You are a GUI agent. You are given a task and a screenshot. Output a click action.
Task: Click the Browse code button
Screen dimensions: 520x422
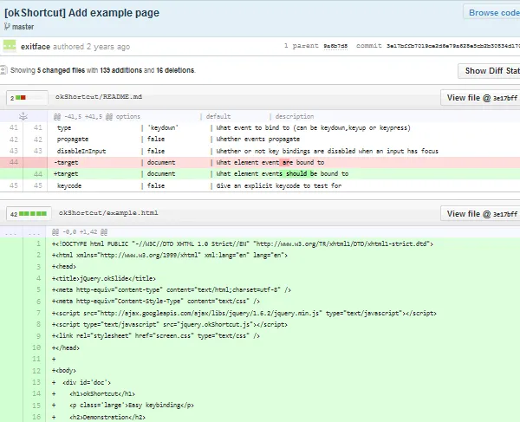(491, 12)
